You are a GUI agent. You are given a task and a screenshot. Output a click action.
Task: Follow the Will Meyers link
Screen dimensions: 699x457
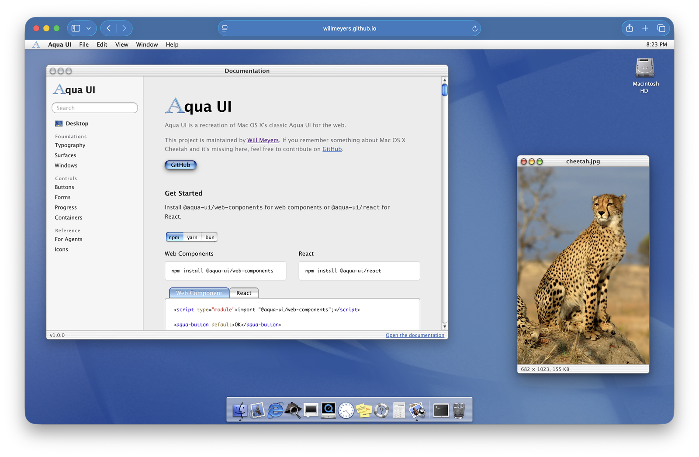263,140
